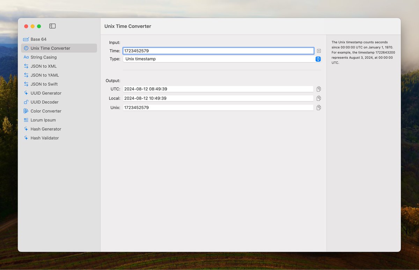Open JSON to Swift converter

59,84
